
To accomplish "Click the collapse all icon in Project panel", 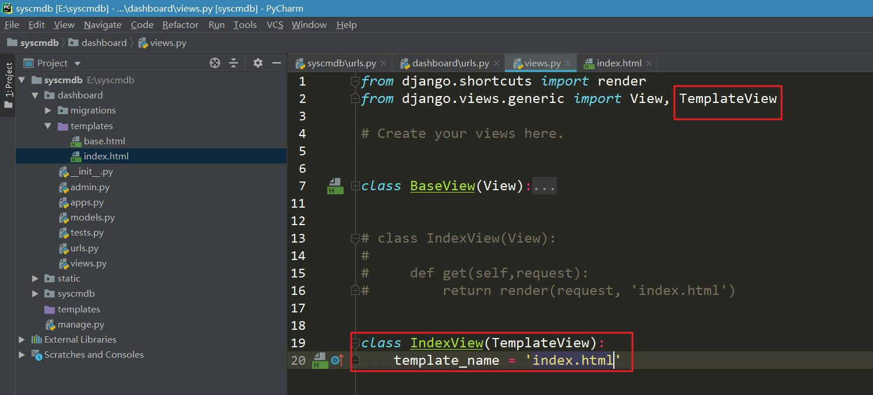I will point(234,63).
